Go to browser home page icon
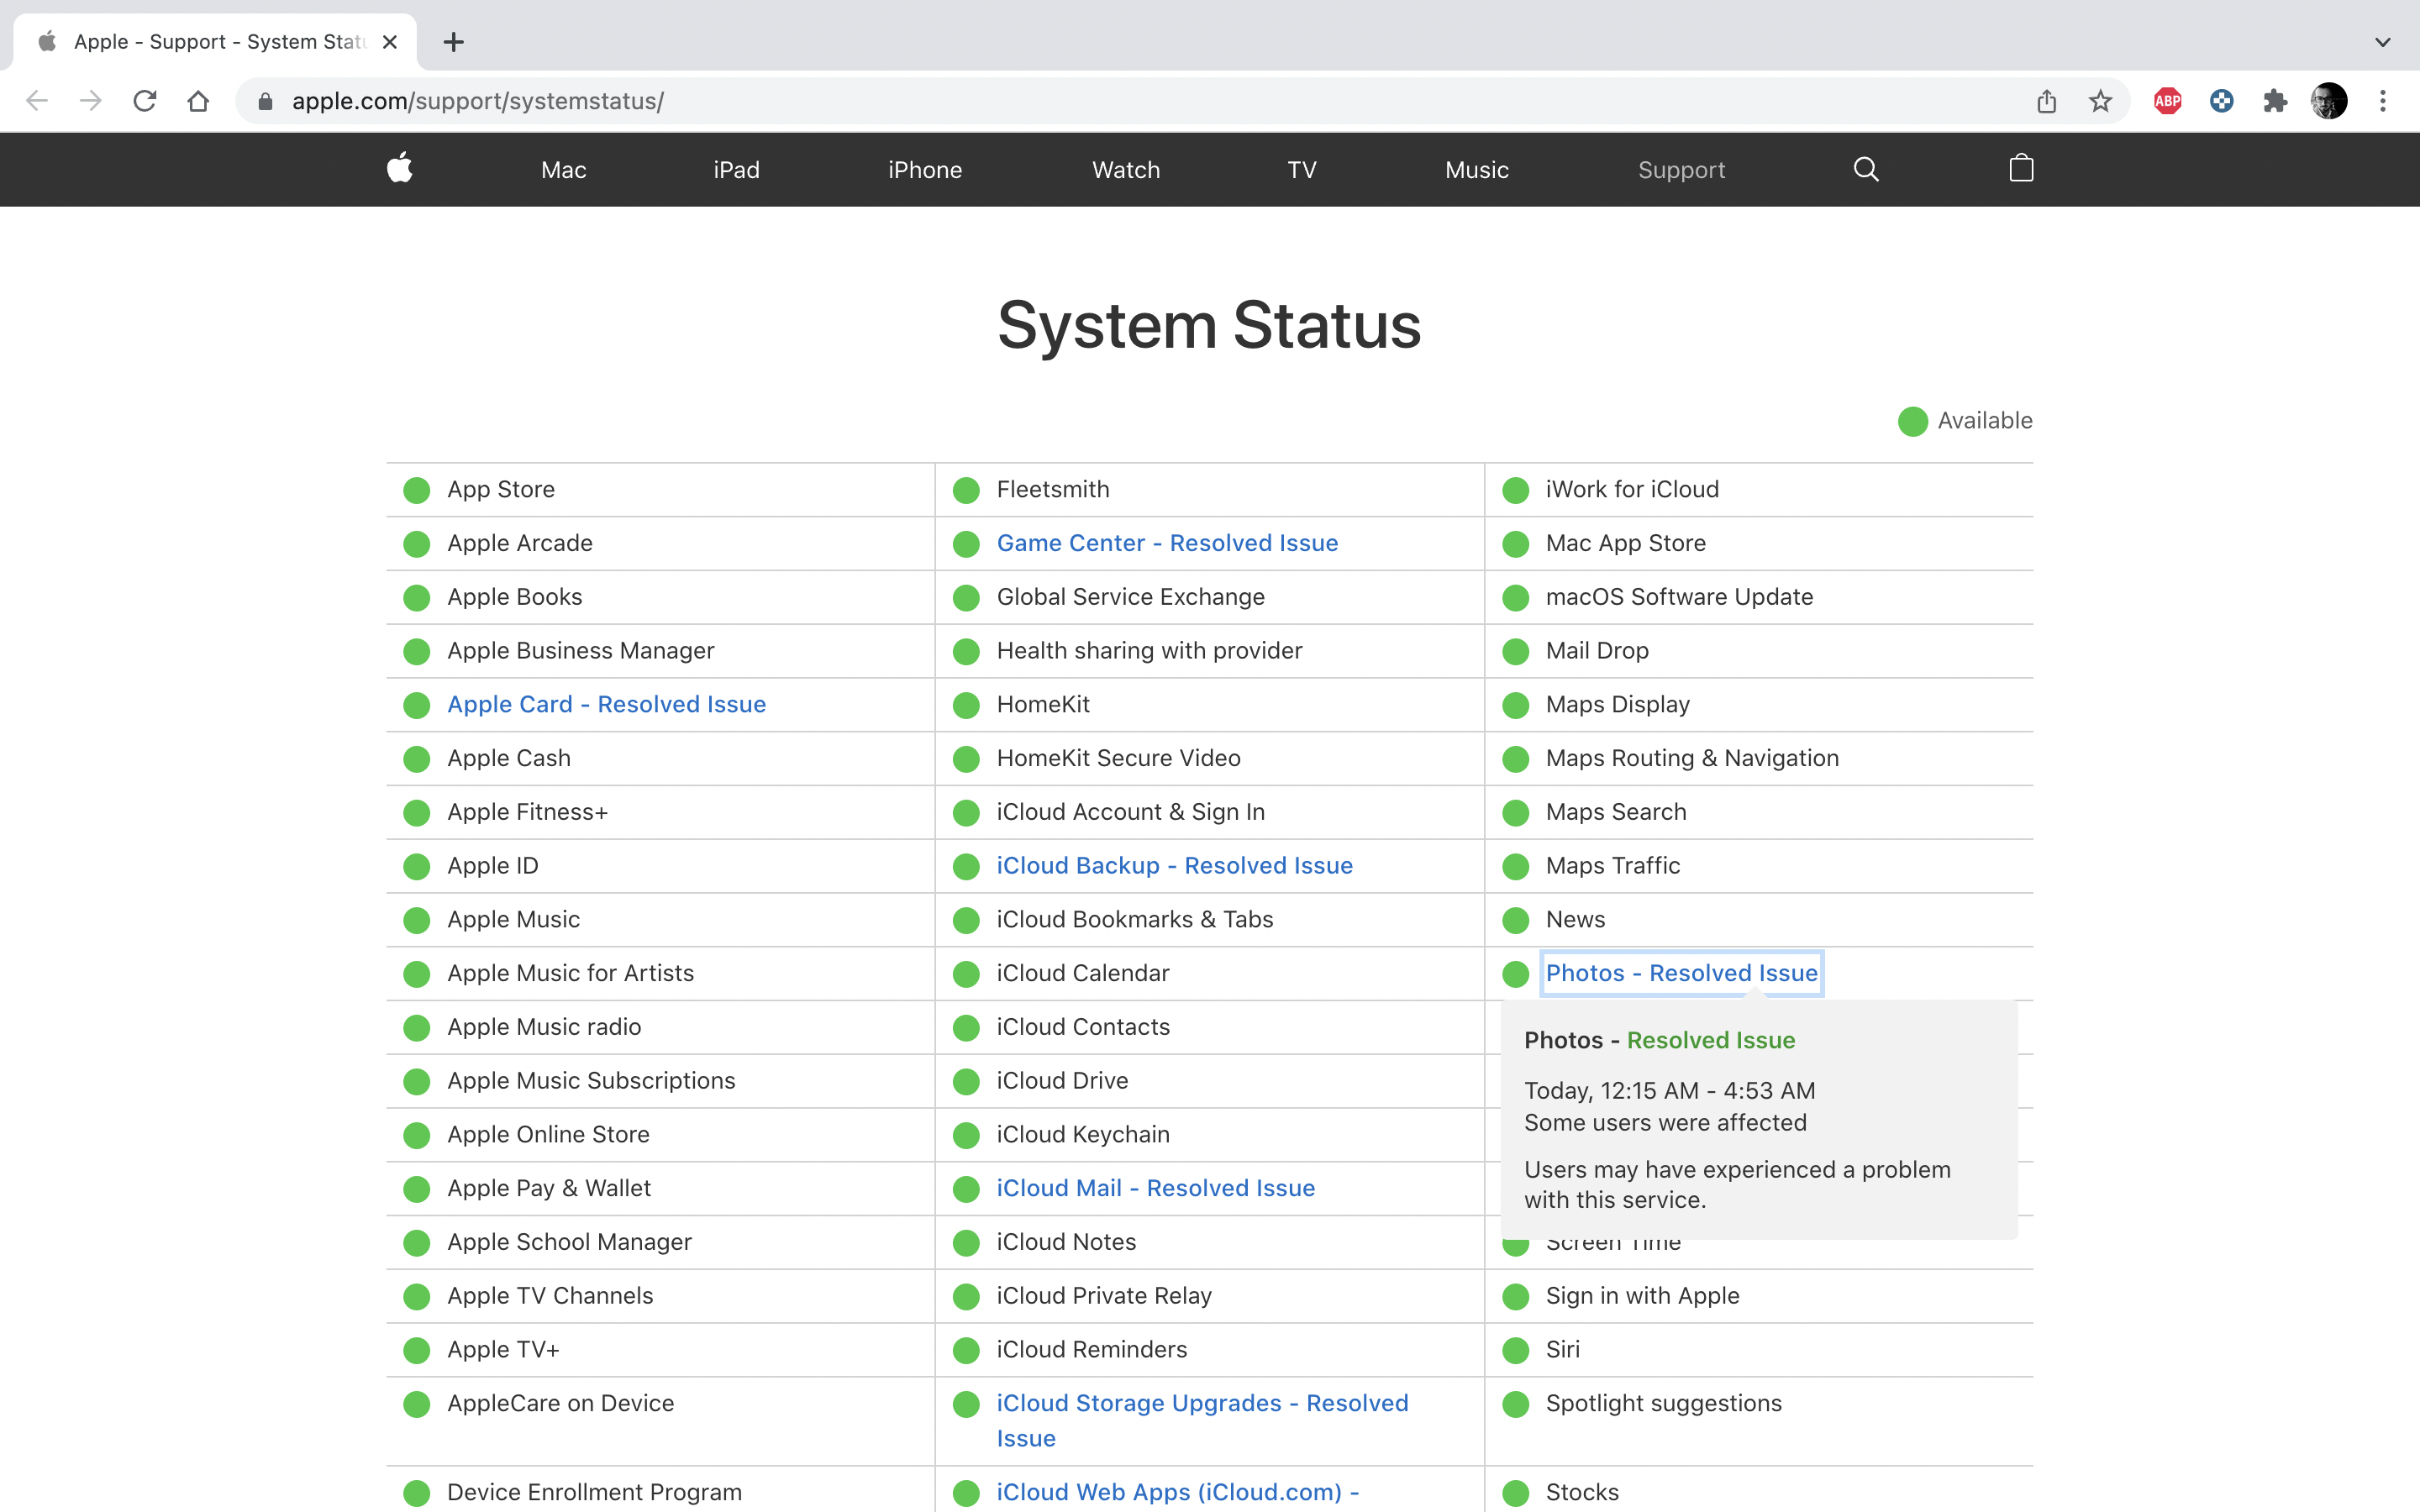 click(x=198, y=101)
